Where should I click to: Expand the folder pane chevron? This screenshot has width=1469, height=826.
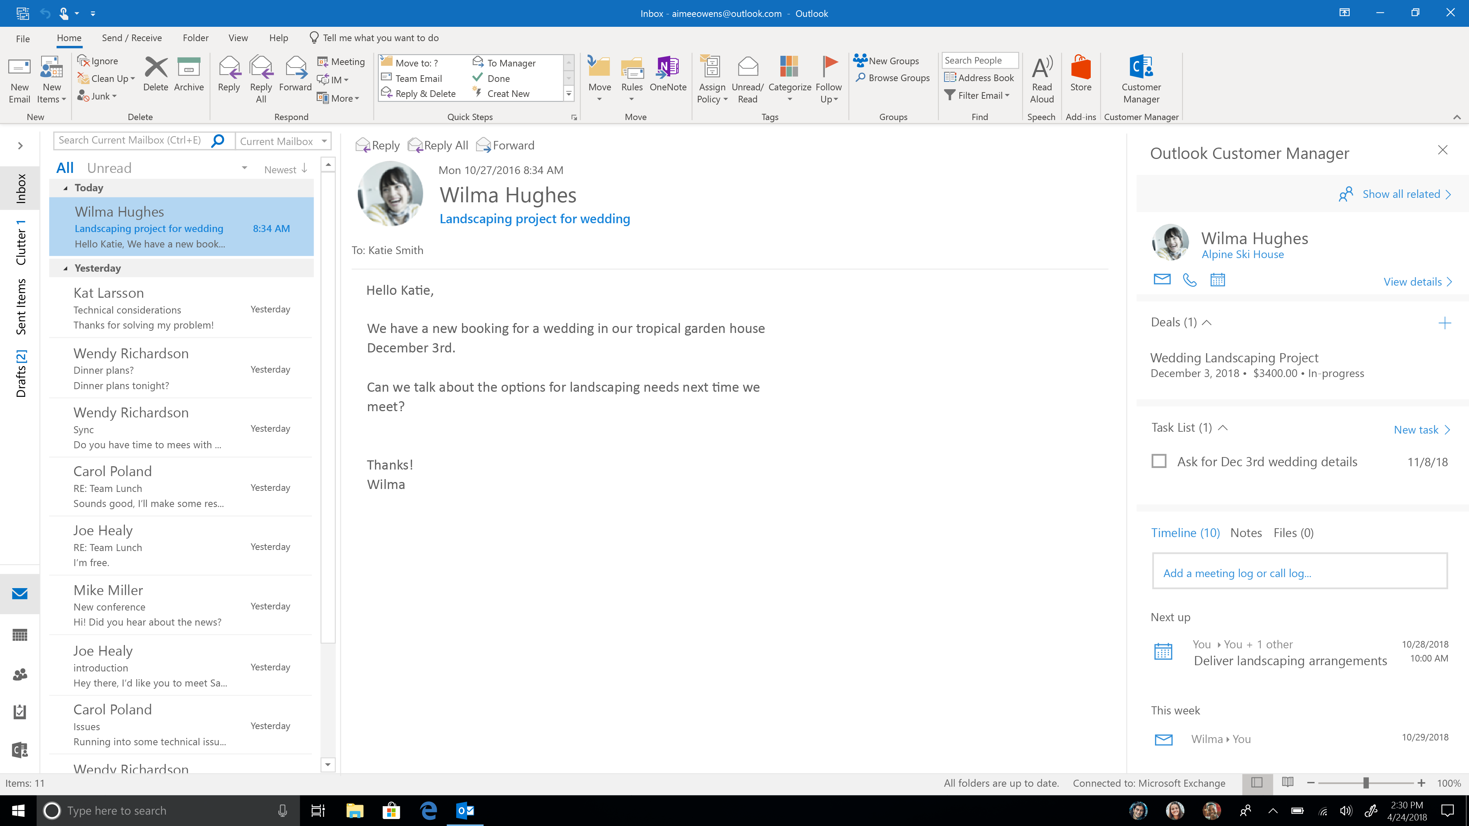coord(21,146)
